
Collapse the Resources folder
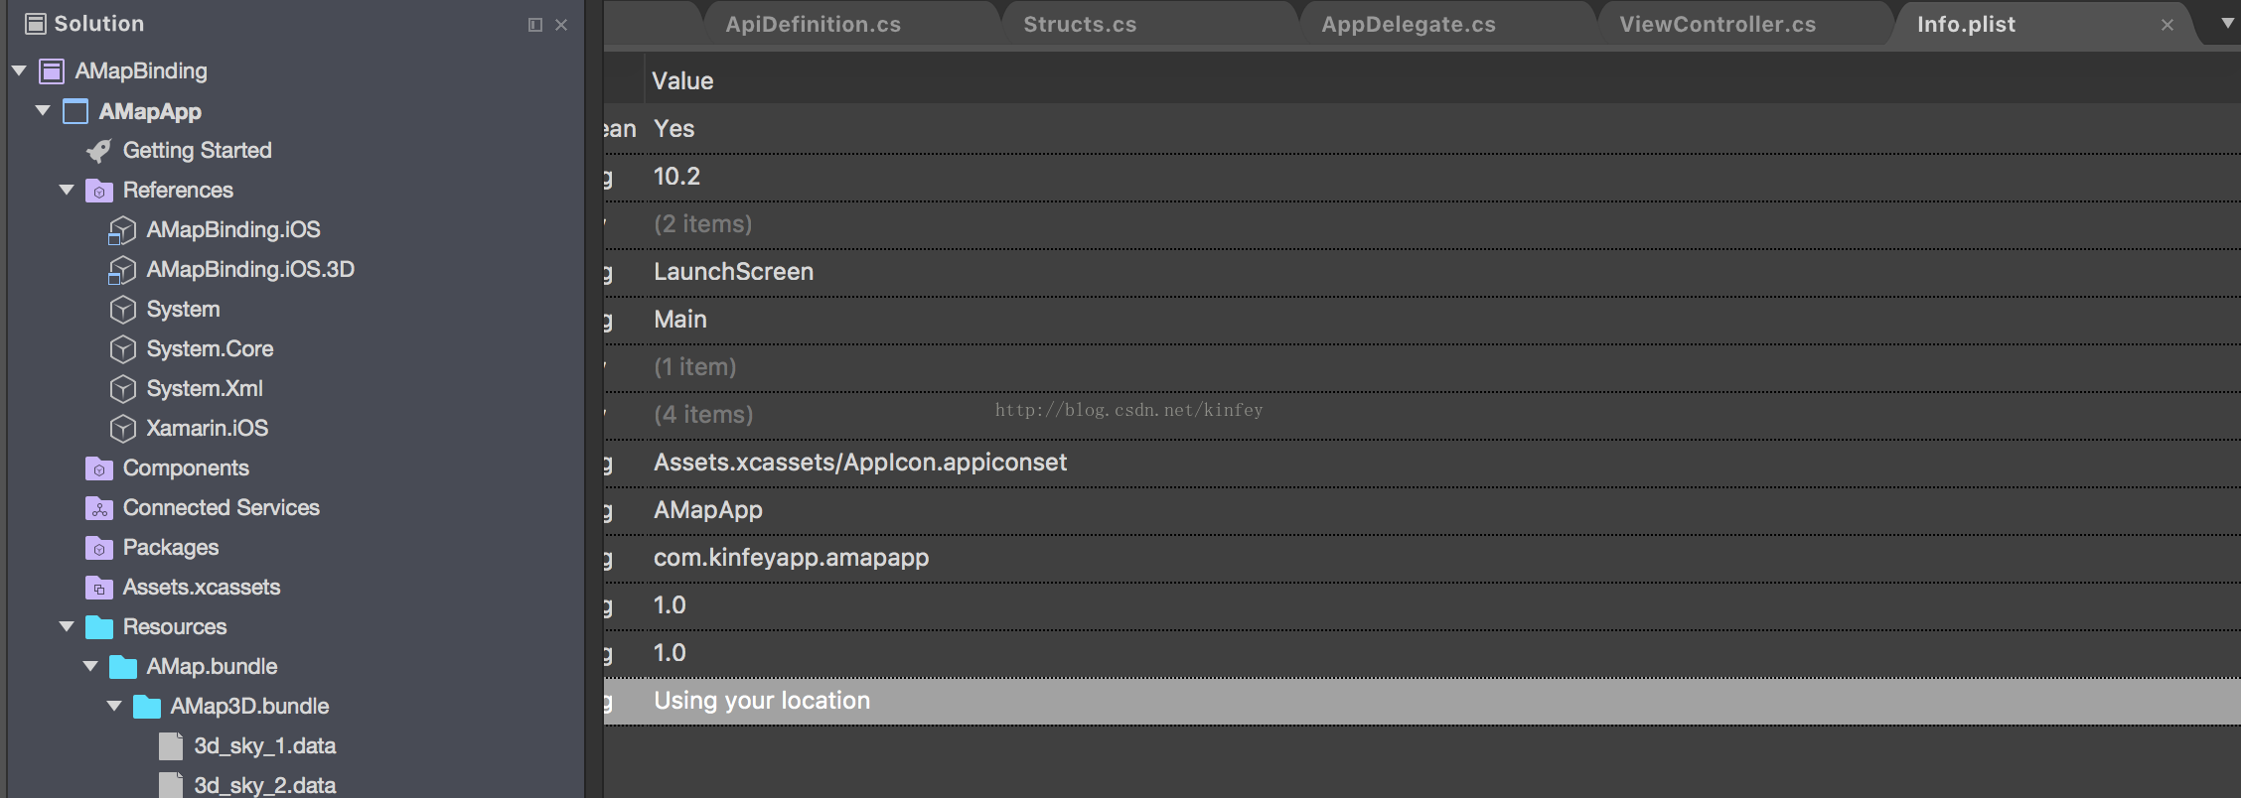coord(67,626)
